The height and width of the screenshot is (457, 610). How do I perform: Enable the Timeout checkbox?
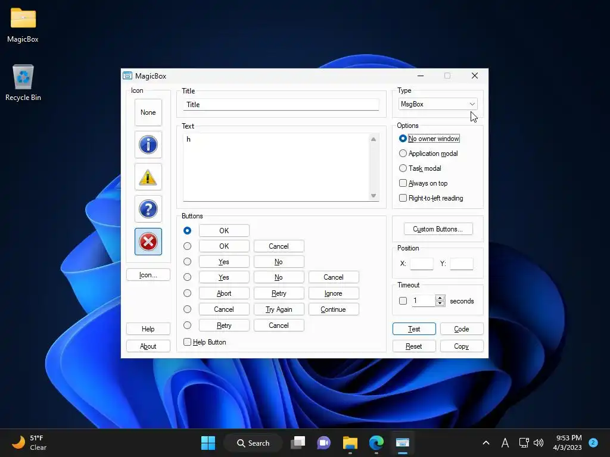click(403, 301)
